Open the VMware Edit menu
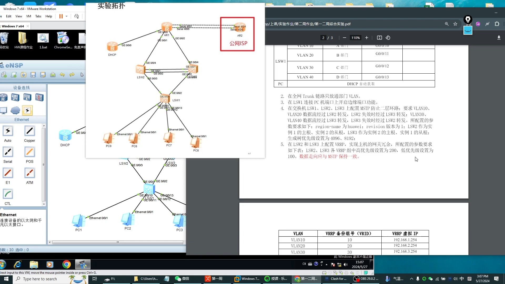This screenshot has height=284, width=505. point(9,16)
